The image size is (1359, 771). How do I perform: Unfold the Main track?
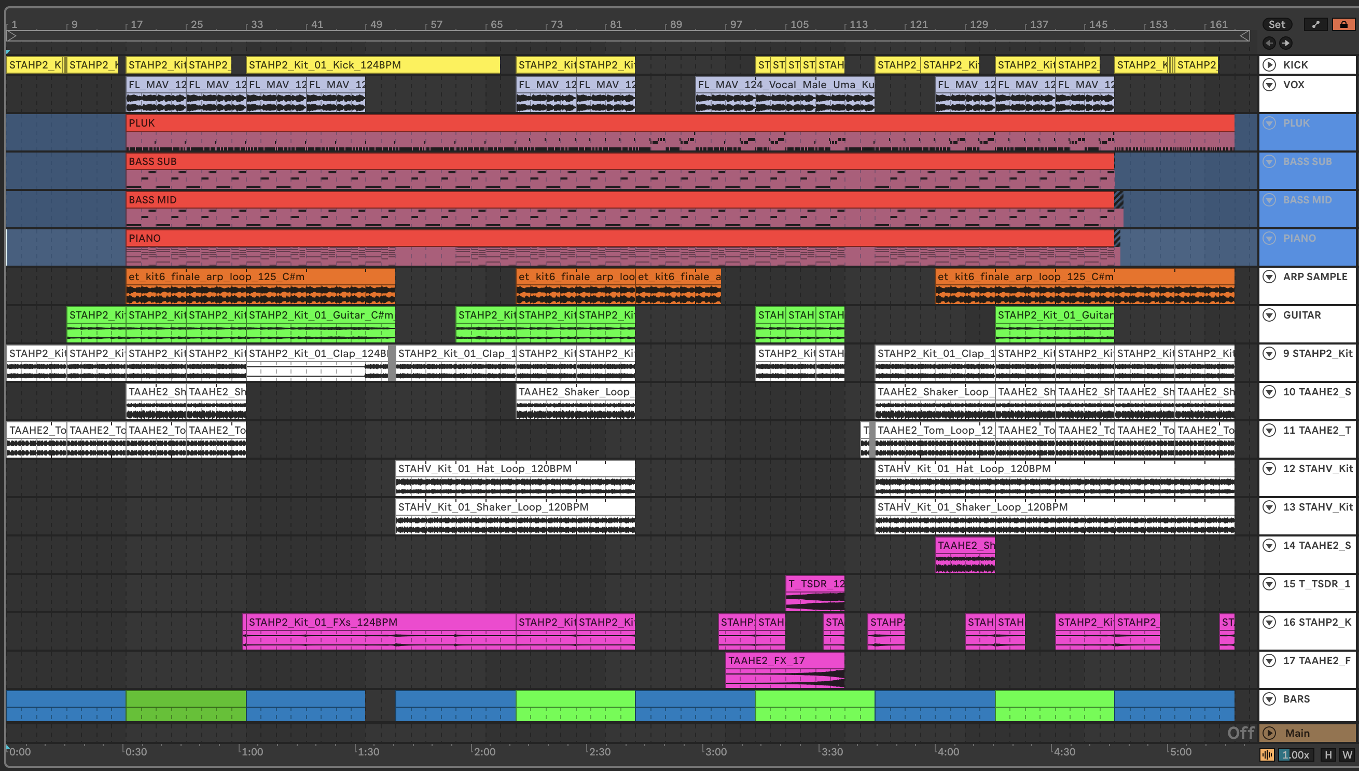[1270, 733]
